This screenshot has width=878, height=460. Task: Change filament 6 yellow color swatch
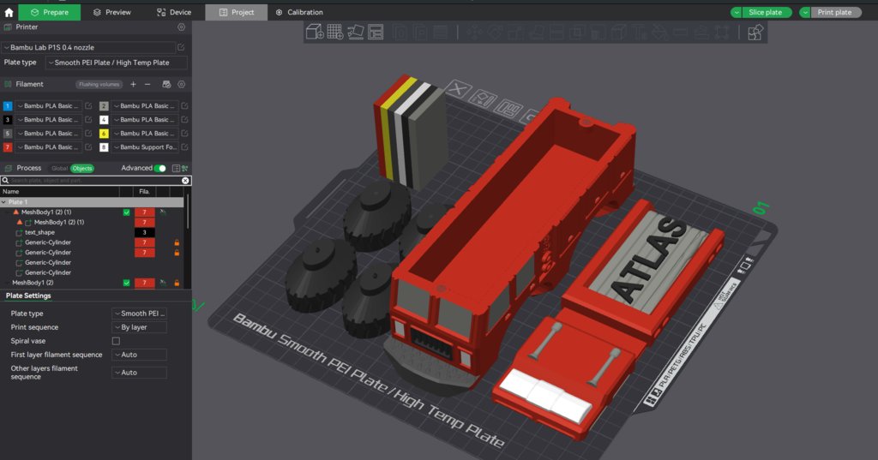(x=104, y=133)
